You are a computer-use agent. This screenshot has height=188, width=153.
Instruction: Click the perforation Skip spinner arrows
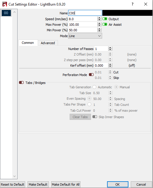pyautogui.click(x=110, y=78)
